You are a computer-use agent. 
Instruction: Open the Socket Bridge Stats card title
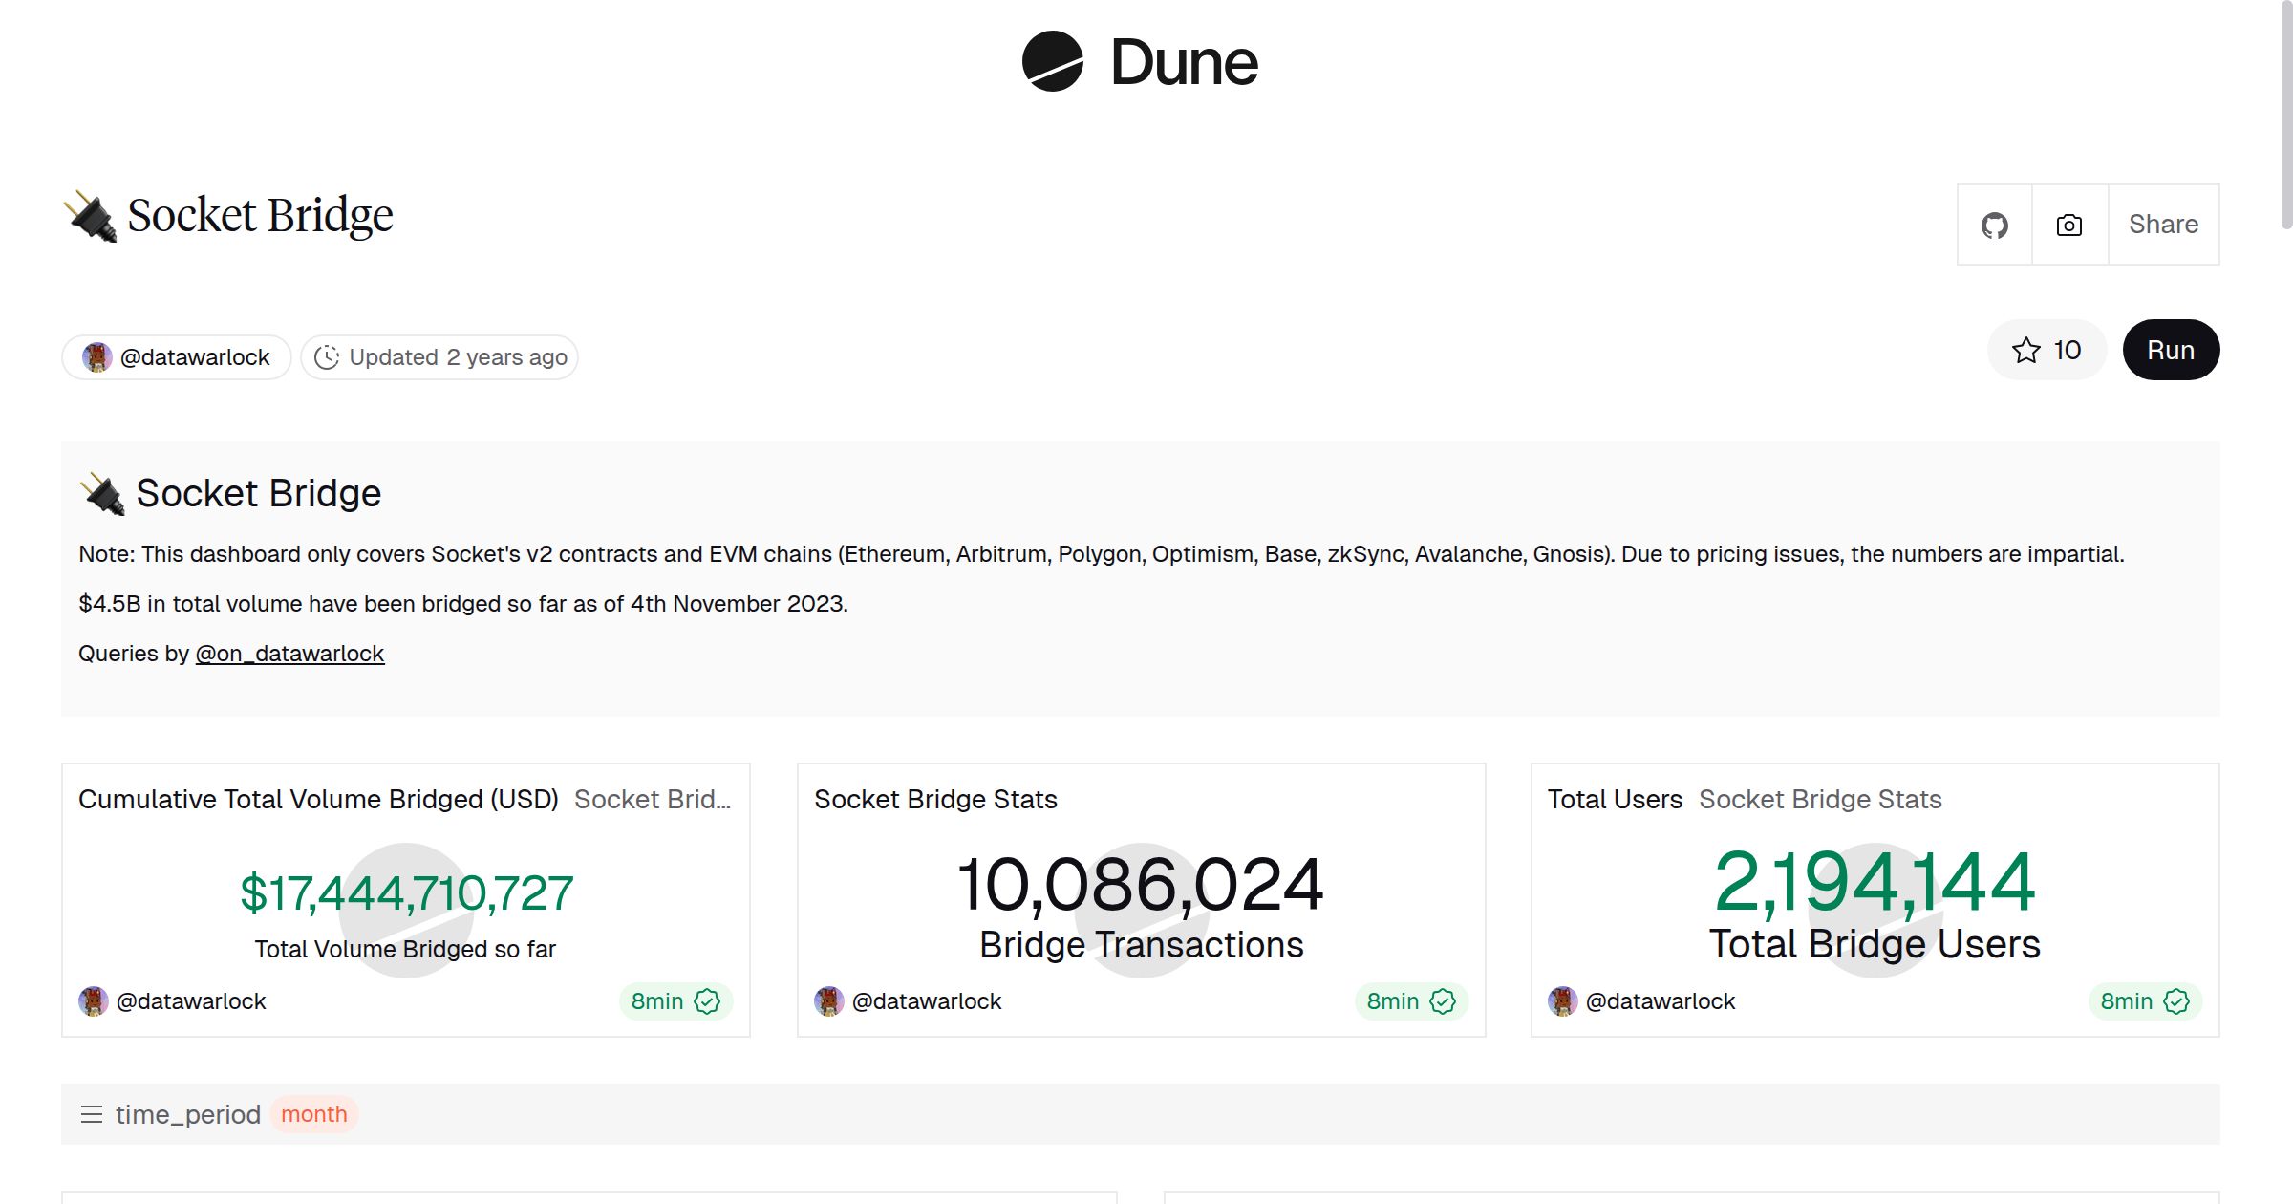935,800
